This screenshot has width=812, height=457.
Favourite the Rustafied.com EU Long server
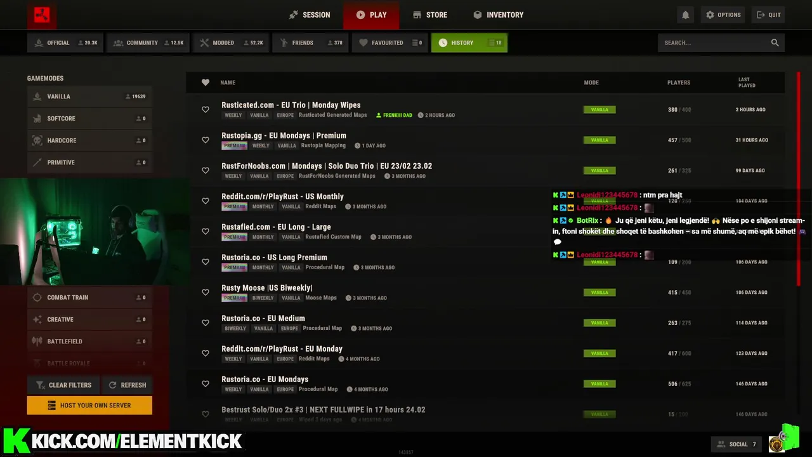click(206, 232)
